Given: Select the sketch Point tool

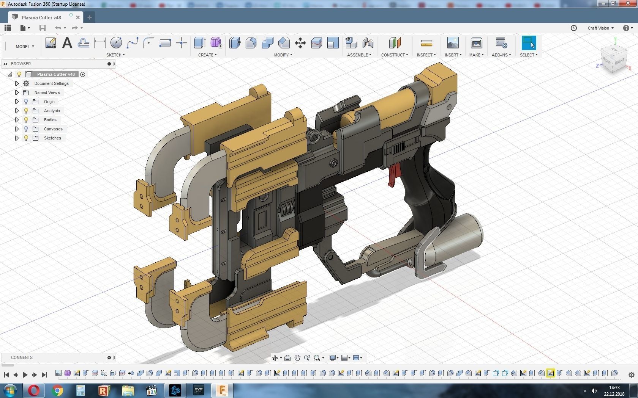Looking at the screenshot, I should coord(182,43).
